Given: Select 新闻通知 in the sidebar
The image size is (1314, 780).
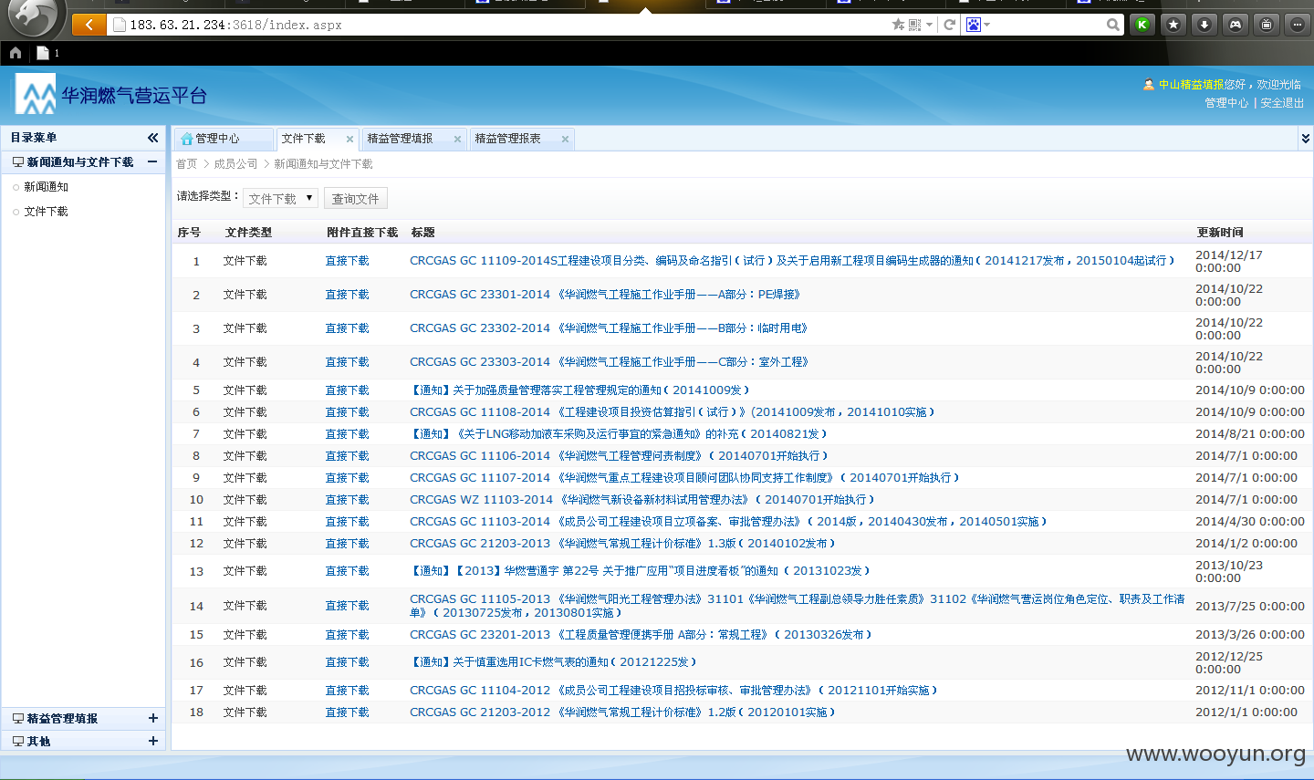Looking at the screenshot, I should 47,186.
